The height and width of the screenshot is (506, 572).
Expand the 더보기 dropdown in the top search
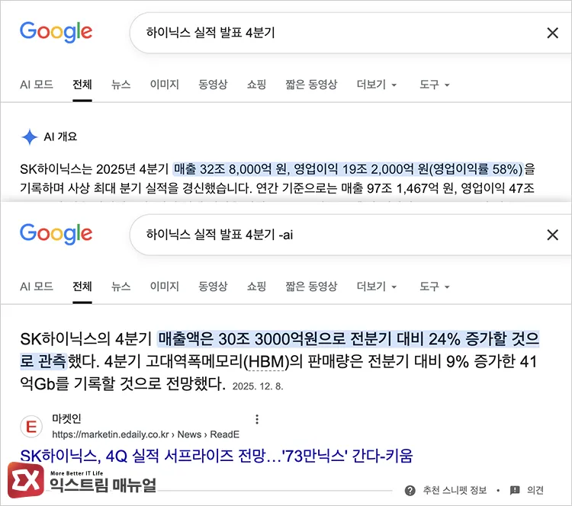(x=377, y=85)
